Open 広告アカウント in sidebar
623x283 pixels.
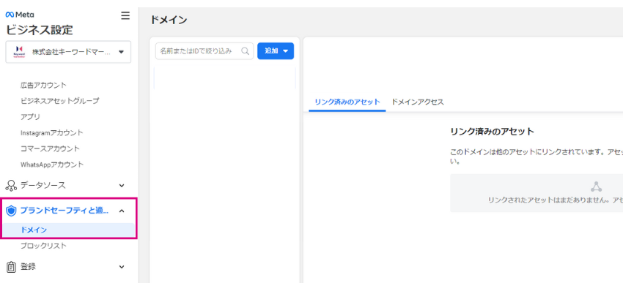click(x=44, y=86)
